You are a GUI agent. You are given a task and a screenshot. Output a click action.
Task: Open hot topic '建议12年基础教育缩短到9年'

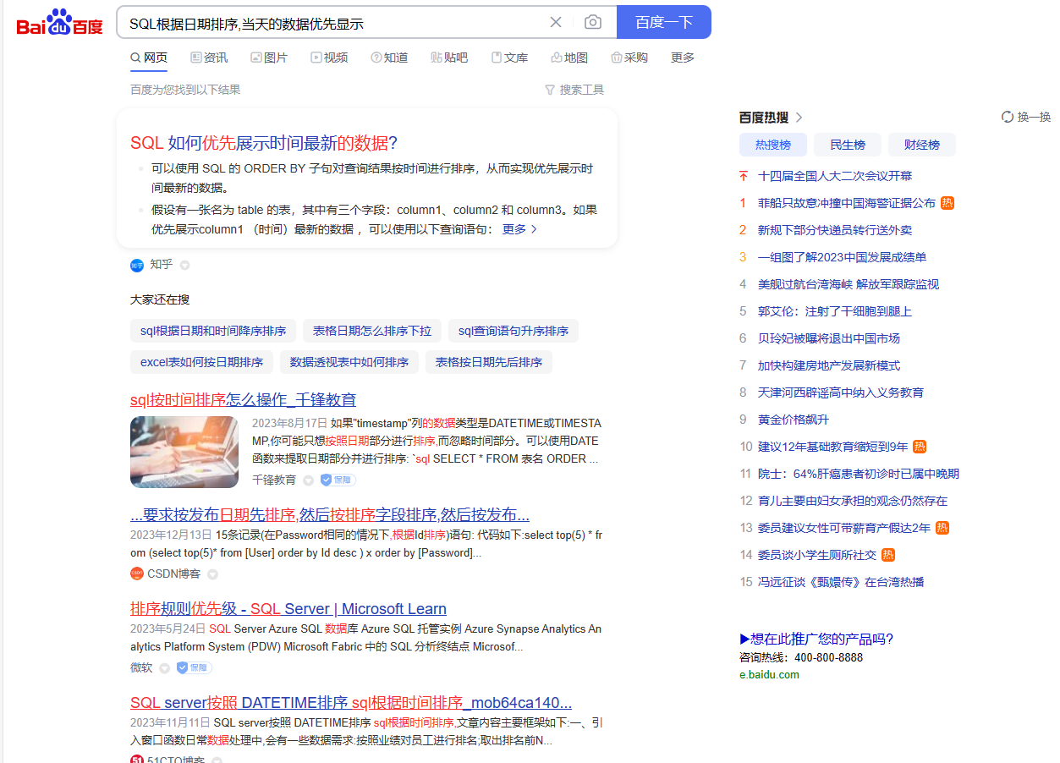[833, 447]
